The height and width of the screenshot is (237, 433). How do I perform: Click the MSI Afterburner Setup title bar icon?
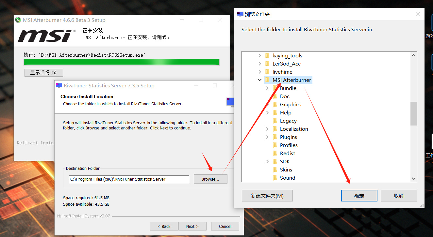click(x=18, y=20)
